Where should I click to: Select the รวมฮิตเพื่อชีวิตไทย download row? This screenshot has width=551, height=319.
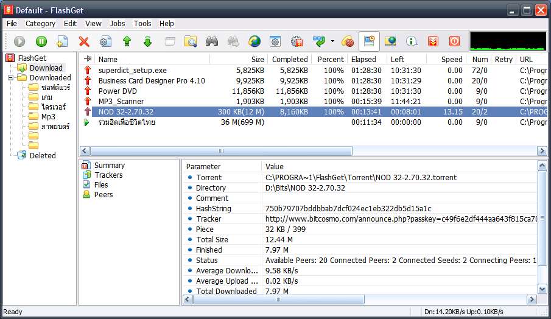pos(315,122)
